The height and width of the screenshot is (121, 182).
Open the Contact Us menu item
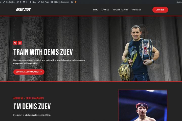(x=136, y=10)
